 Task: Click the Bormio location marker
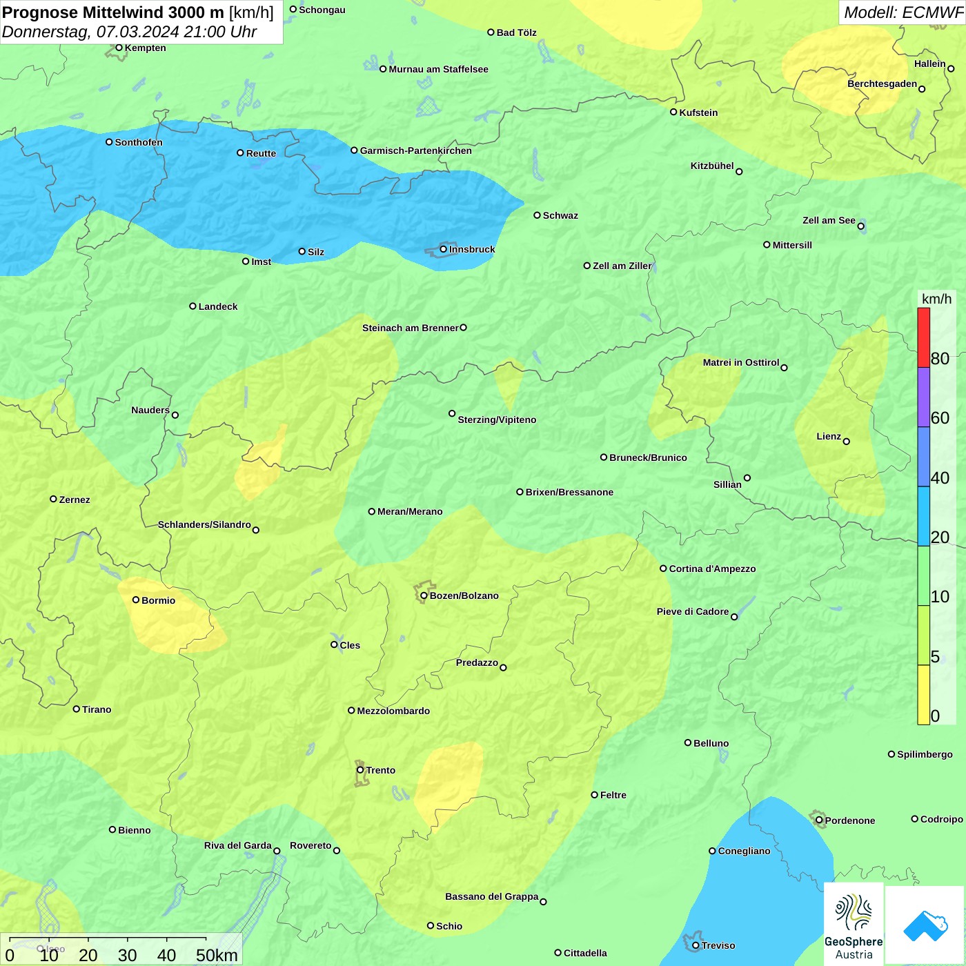click(x=136, y=600)
